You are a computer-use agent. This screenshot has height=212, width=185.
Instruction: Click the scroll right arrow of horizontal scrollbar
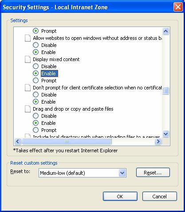pyautogui.click(x=158, y=142)
